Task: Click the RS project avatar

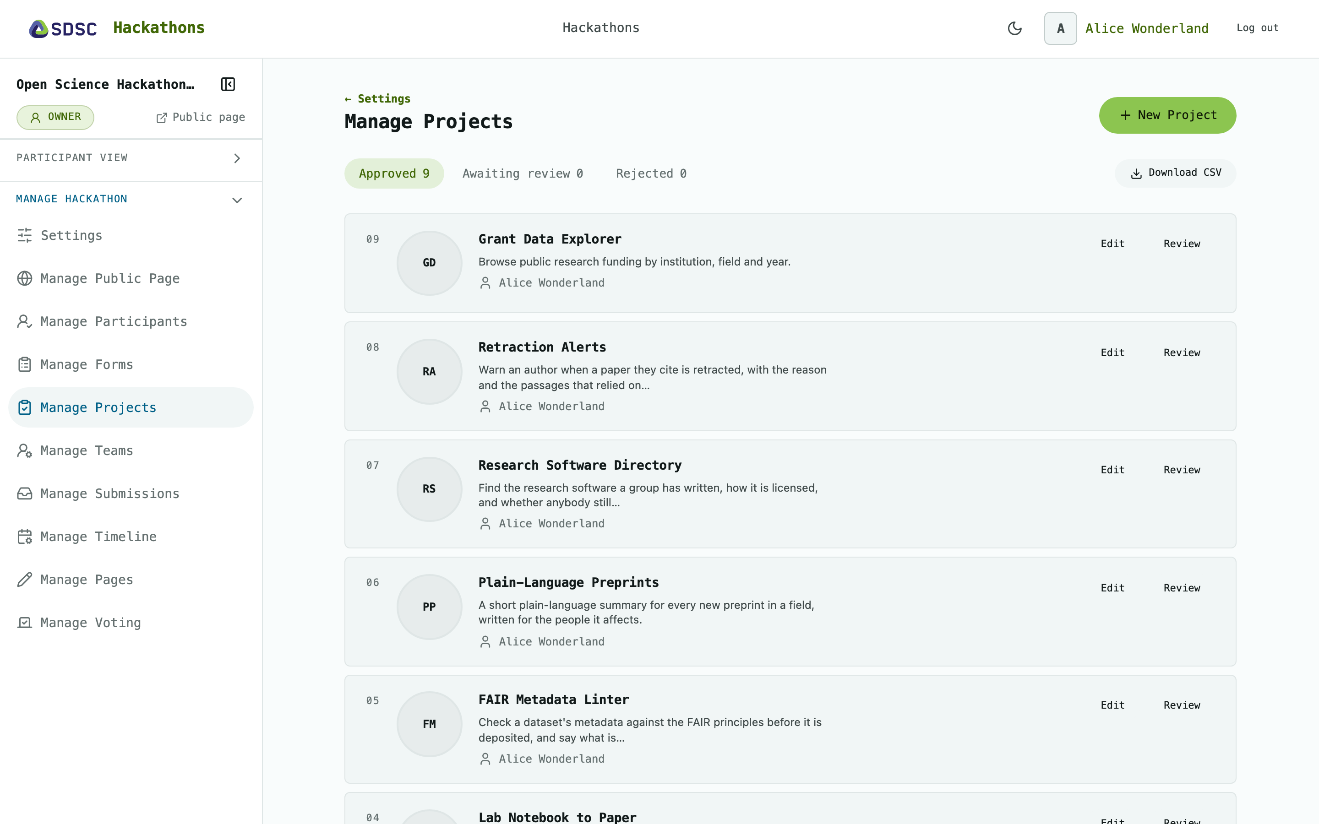Action: 430,489
